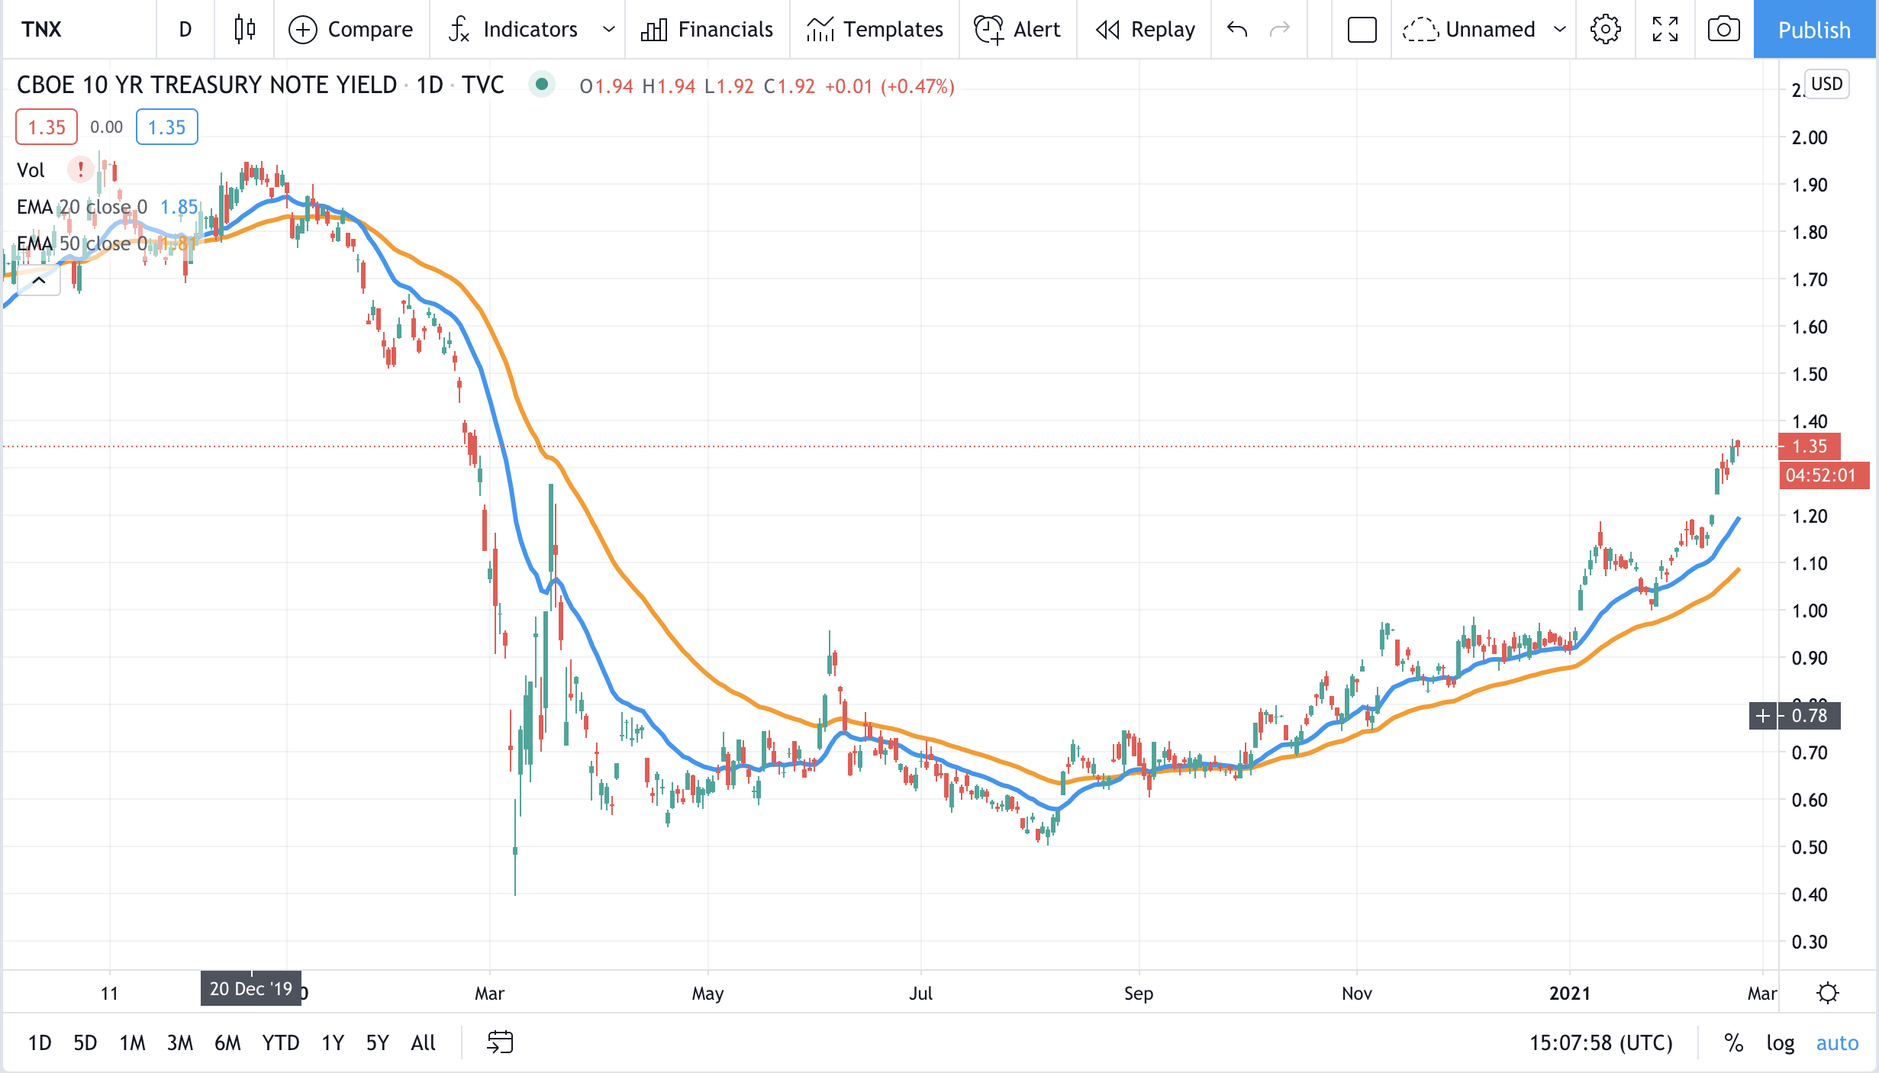Click the undo arrow icon
This screenshot has width=1879, height=1073.
point(1237,29)
